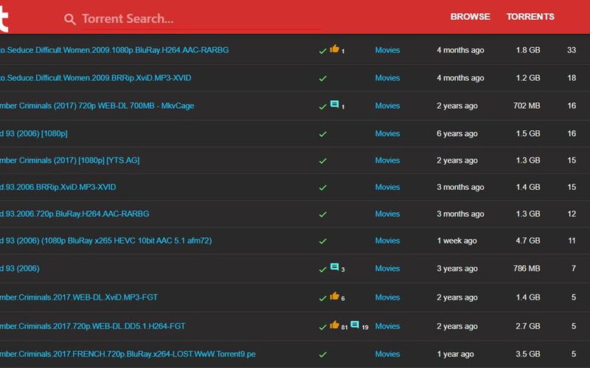Open the 1080p BluRay x265 HEVC afm72 torrent
This screenshot has height=368, width=590.
point(106,241)
